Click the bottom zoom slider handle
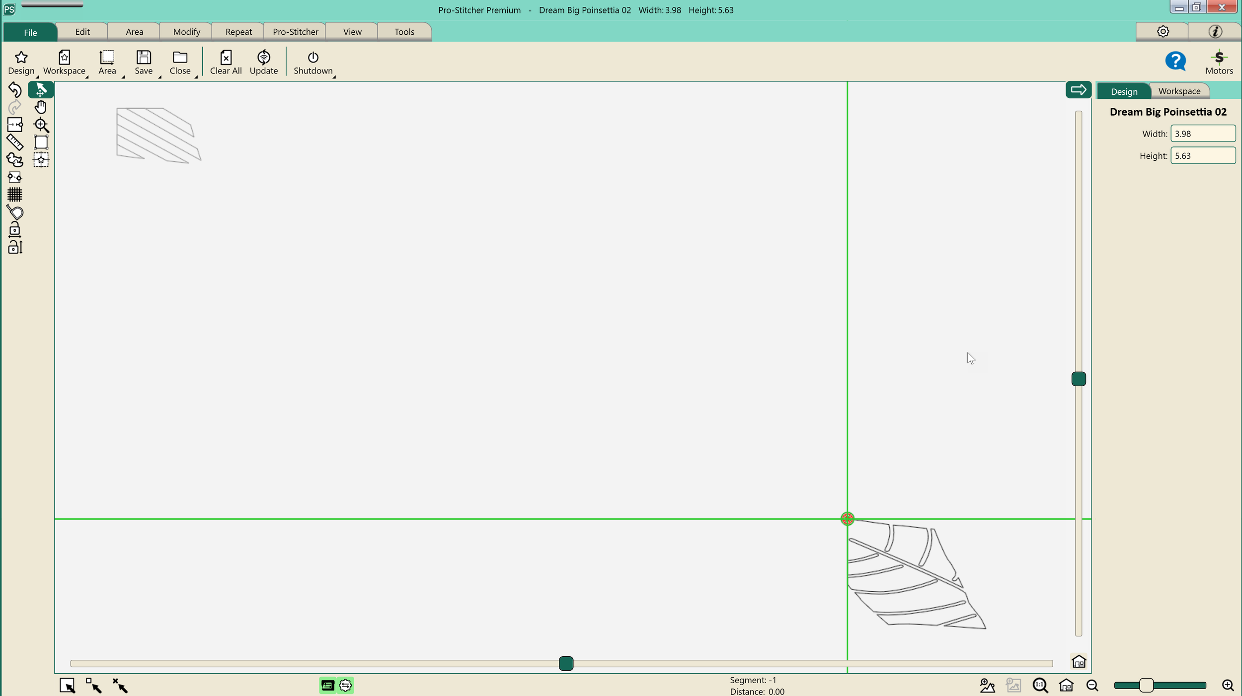This screenshot has width=1242, height=696. point(1146,686)
